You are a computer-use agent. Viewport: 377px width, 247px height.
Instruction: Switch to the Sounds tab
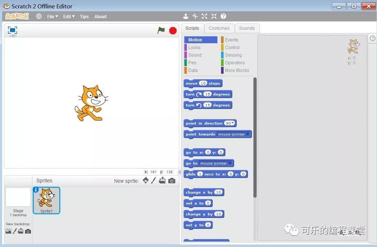click(247, 28)
